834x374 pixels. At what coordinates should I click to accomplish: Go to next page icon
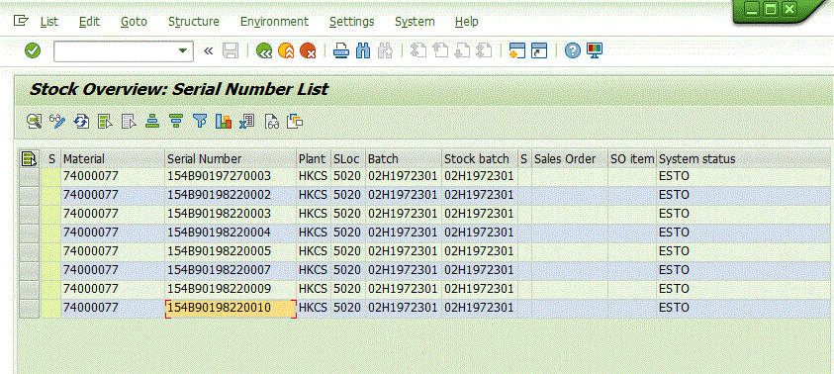pyautogui.click(x=463, y=50)
